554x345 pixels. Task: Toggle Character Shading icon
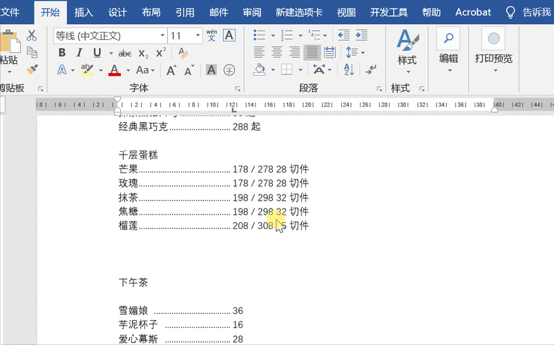211,70
